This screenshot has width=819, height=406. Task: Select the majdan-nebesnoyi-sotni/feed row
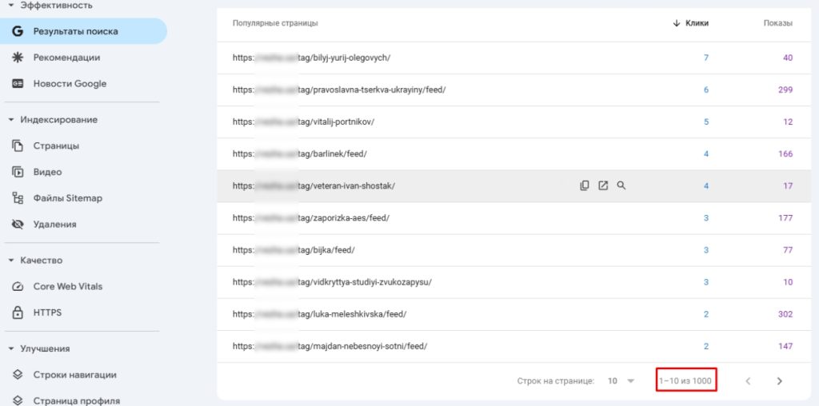[514, 346]
